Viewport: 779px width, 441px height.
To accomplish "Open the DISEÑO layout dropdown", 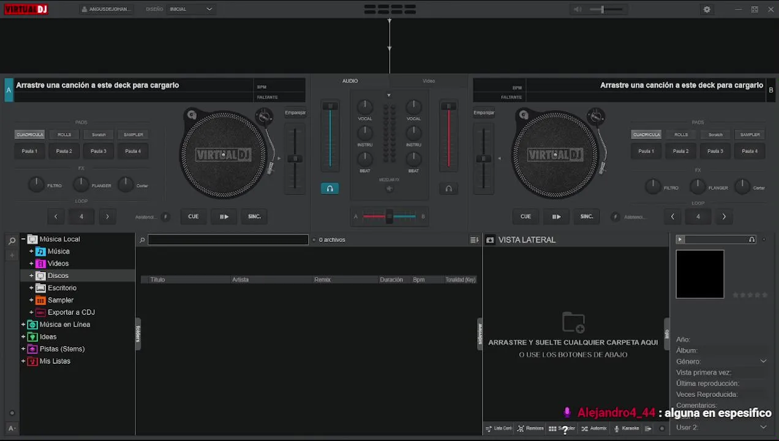I will [x=192, y=9].
